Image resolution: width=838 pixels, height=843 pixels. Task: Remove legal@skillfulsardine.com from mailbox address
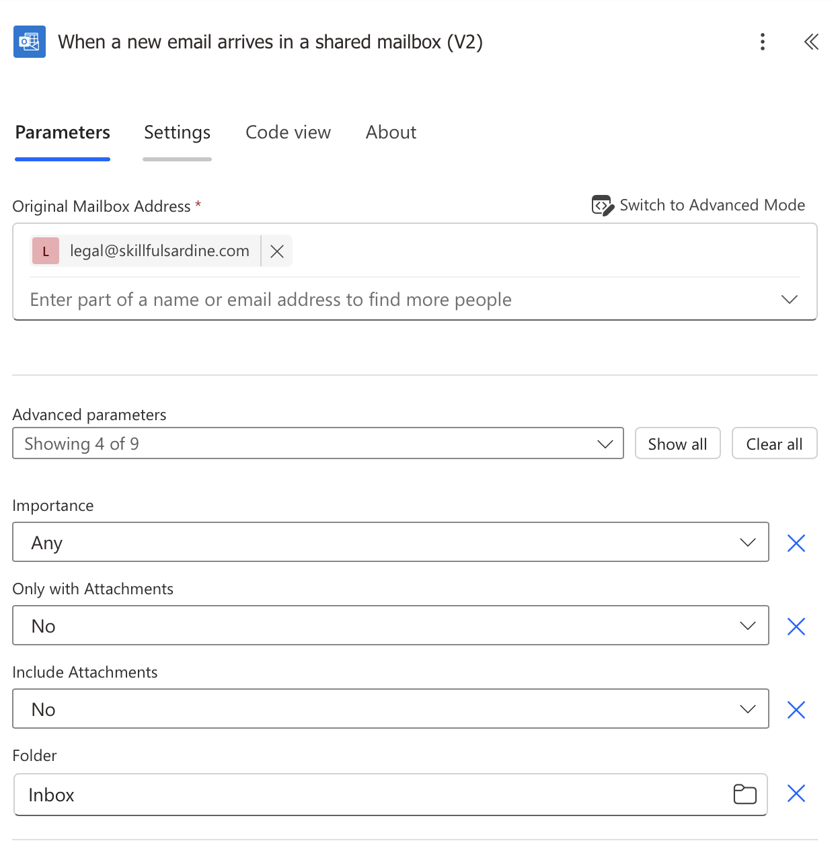coord(276,251)
